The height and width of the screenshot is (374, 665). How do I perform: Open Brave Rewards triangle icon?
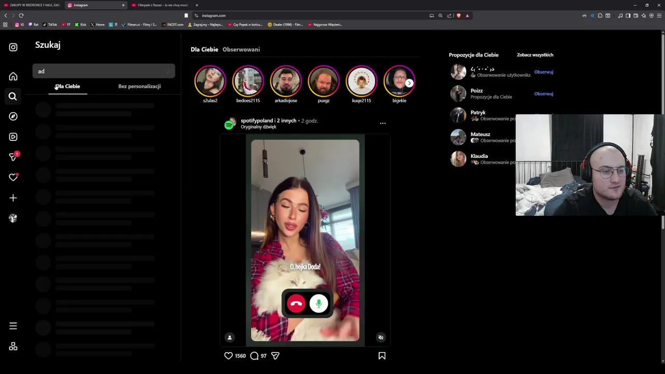(x=467, y=16)
